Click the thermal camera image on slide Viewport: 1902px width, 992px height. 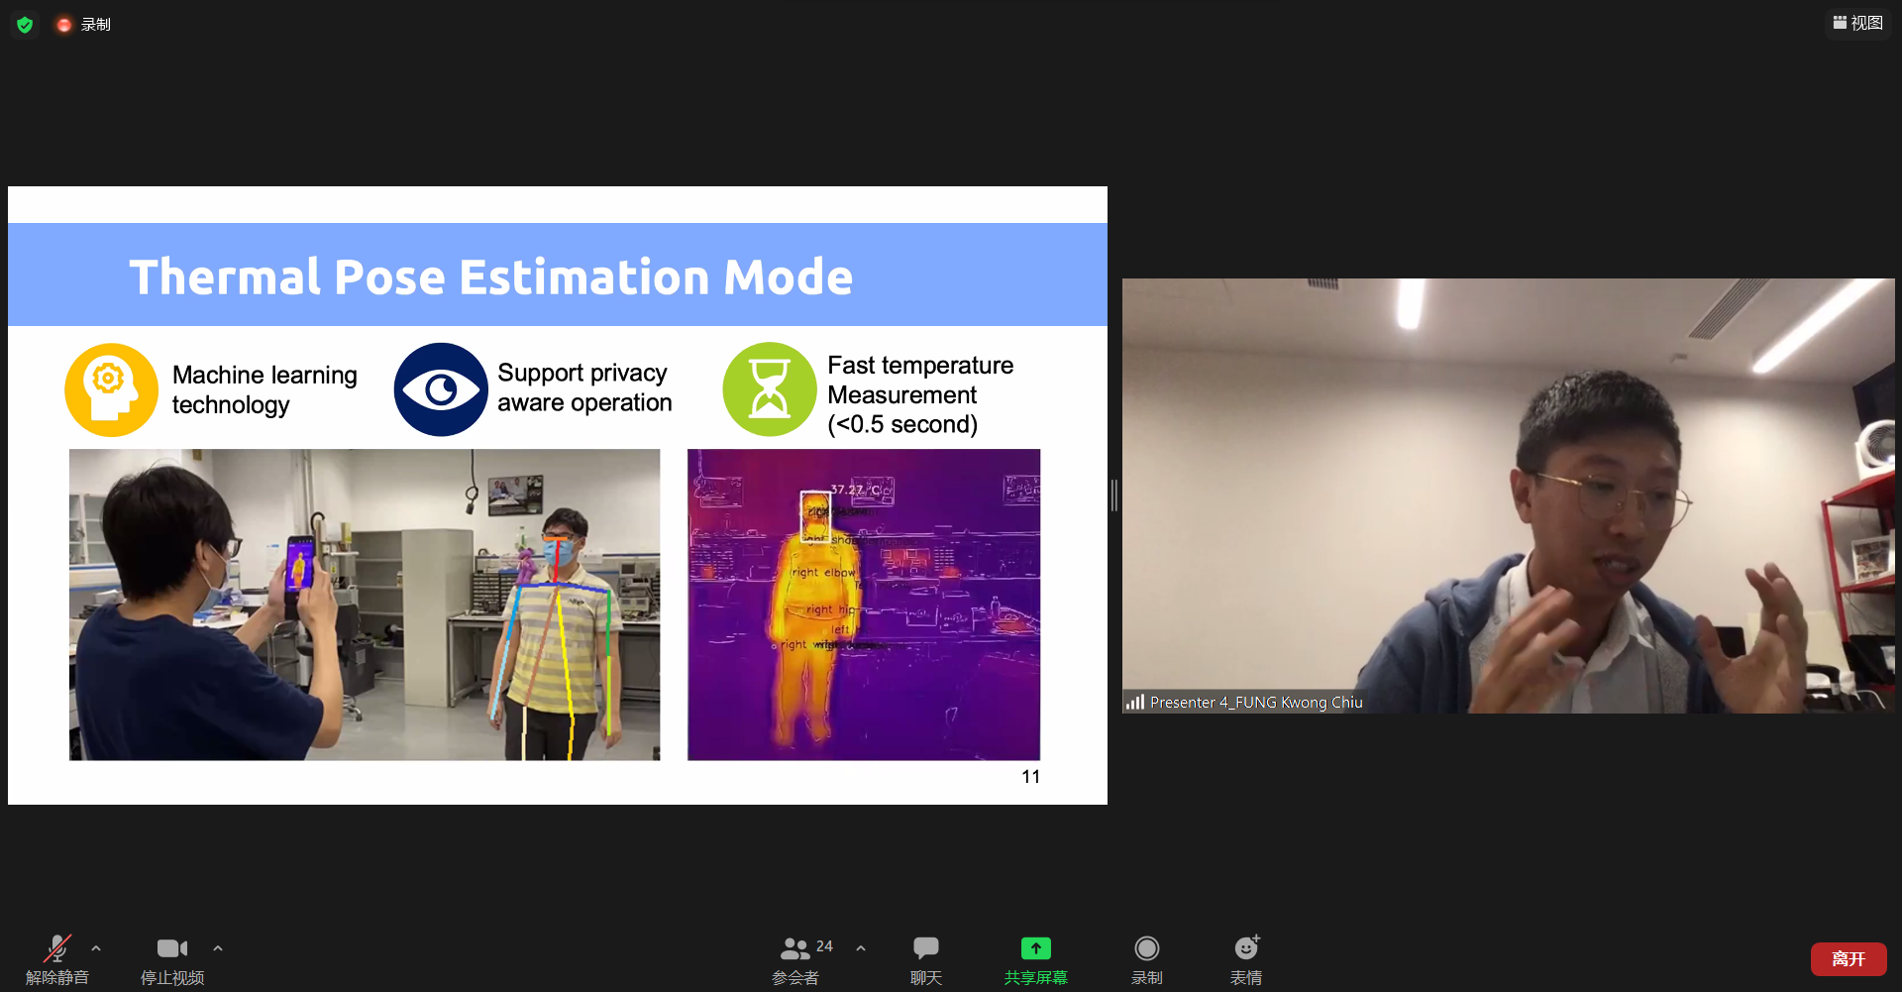[x=864, y=605]
